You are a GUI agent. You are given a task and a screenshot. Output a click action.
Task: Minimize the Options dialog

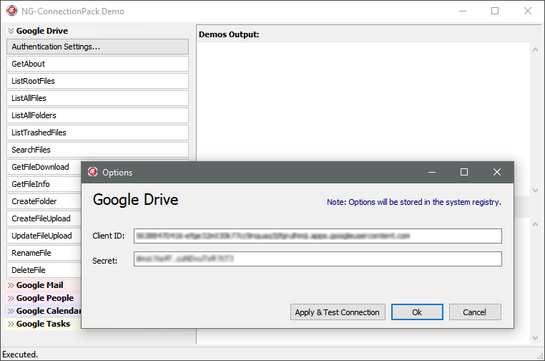point(432,172)
